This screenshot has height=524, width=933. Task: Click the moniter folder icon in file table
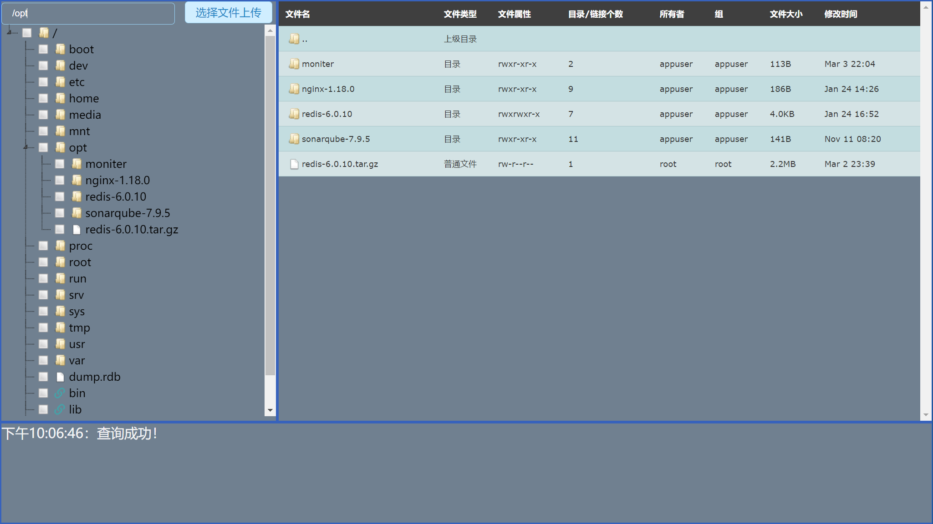point(294,64)
